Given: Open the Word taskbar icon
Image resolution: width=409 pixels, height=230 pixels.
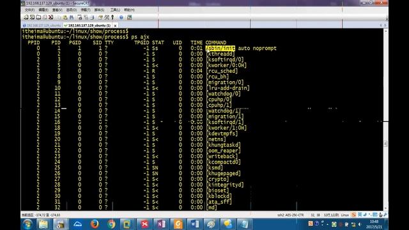Looking at the screenshot, I should 194,224.
